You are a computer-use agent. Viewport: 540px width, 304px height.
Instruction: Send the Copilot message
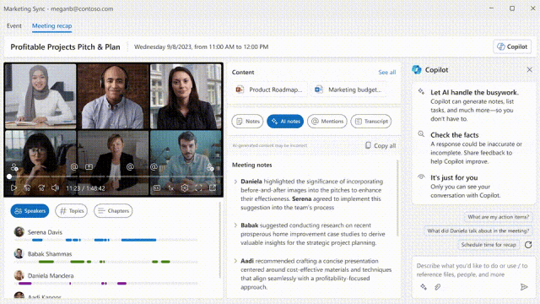524,287
